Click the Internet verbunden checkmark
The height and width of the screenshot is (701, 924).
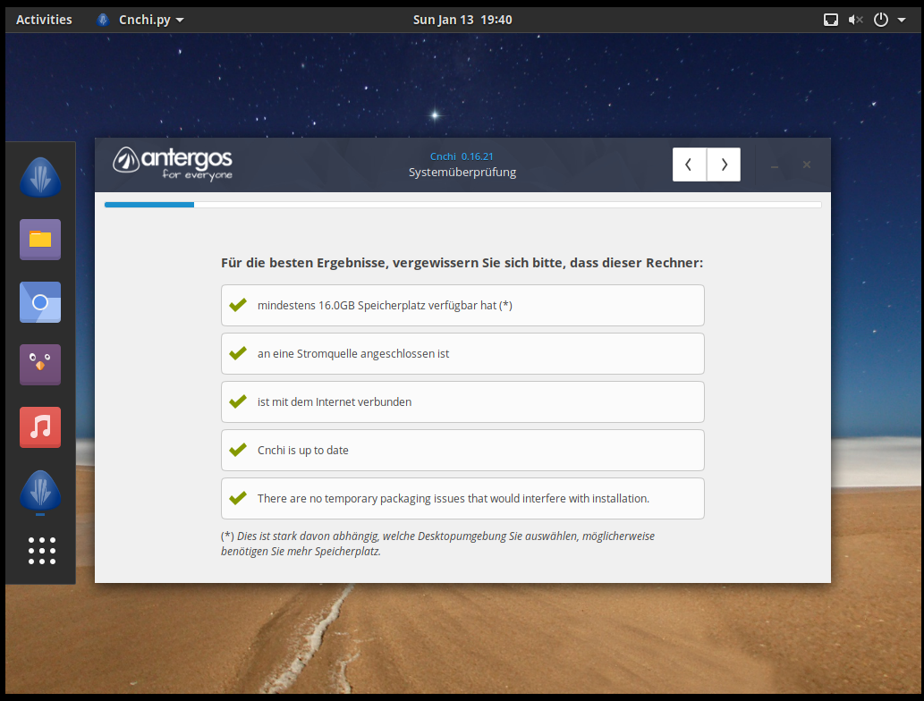point(238,401)
